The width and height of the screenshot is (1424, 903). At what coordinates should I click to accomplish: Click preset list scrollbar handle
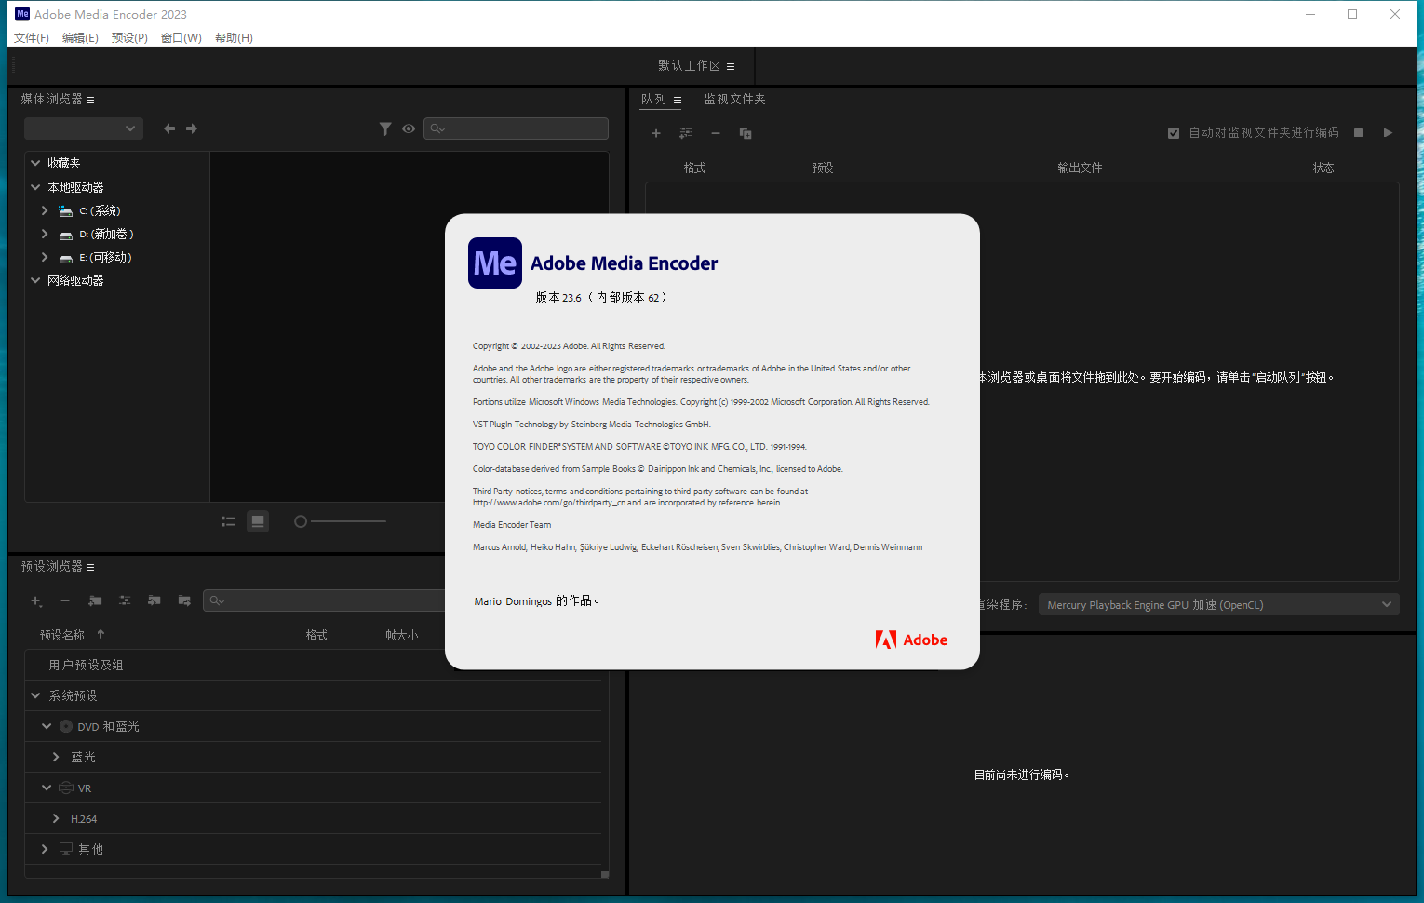click(605, 874)
